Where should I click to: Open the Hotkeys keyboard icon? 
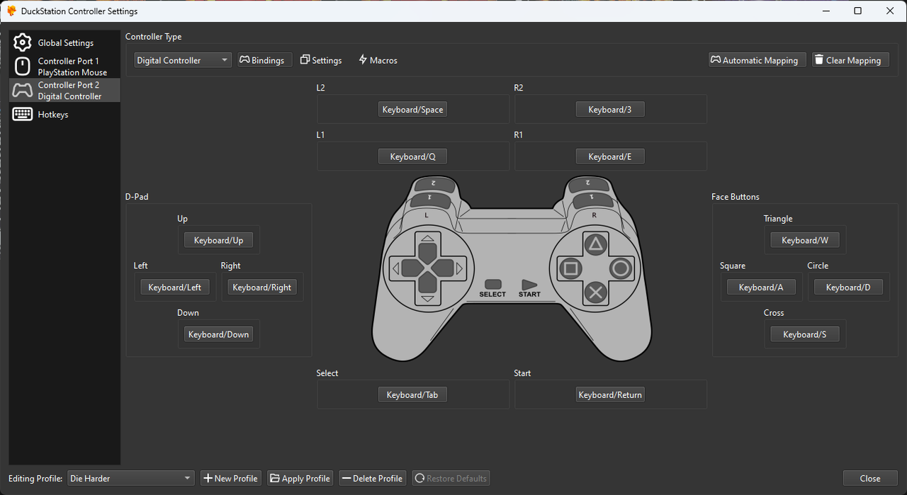click(23, 114)
